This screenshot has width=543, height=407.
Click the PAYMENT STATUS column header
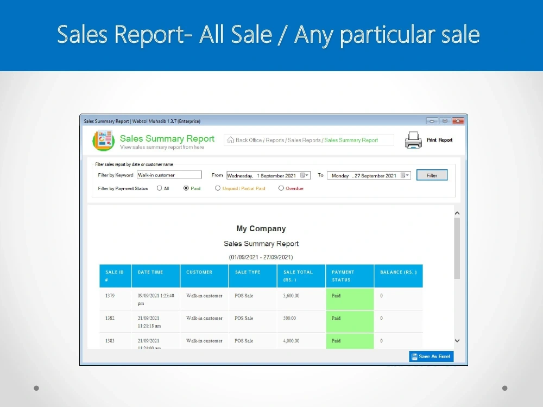350,276
